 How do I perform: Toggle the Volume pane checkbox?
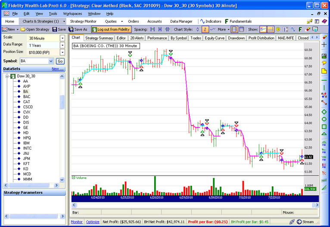pos(73,178)
